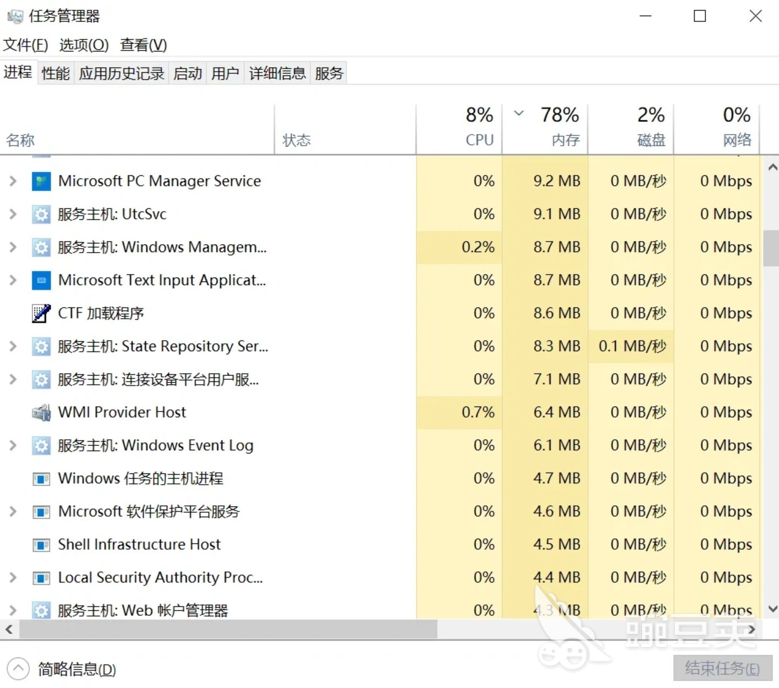Click the Microsoft 软件保护平台服务 icon
Screen dimensions: 779x688
41,512
